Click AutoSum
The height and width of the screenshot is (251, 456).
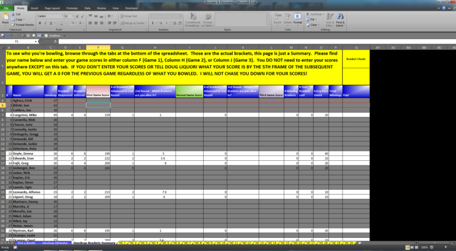click(315, 14)
